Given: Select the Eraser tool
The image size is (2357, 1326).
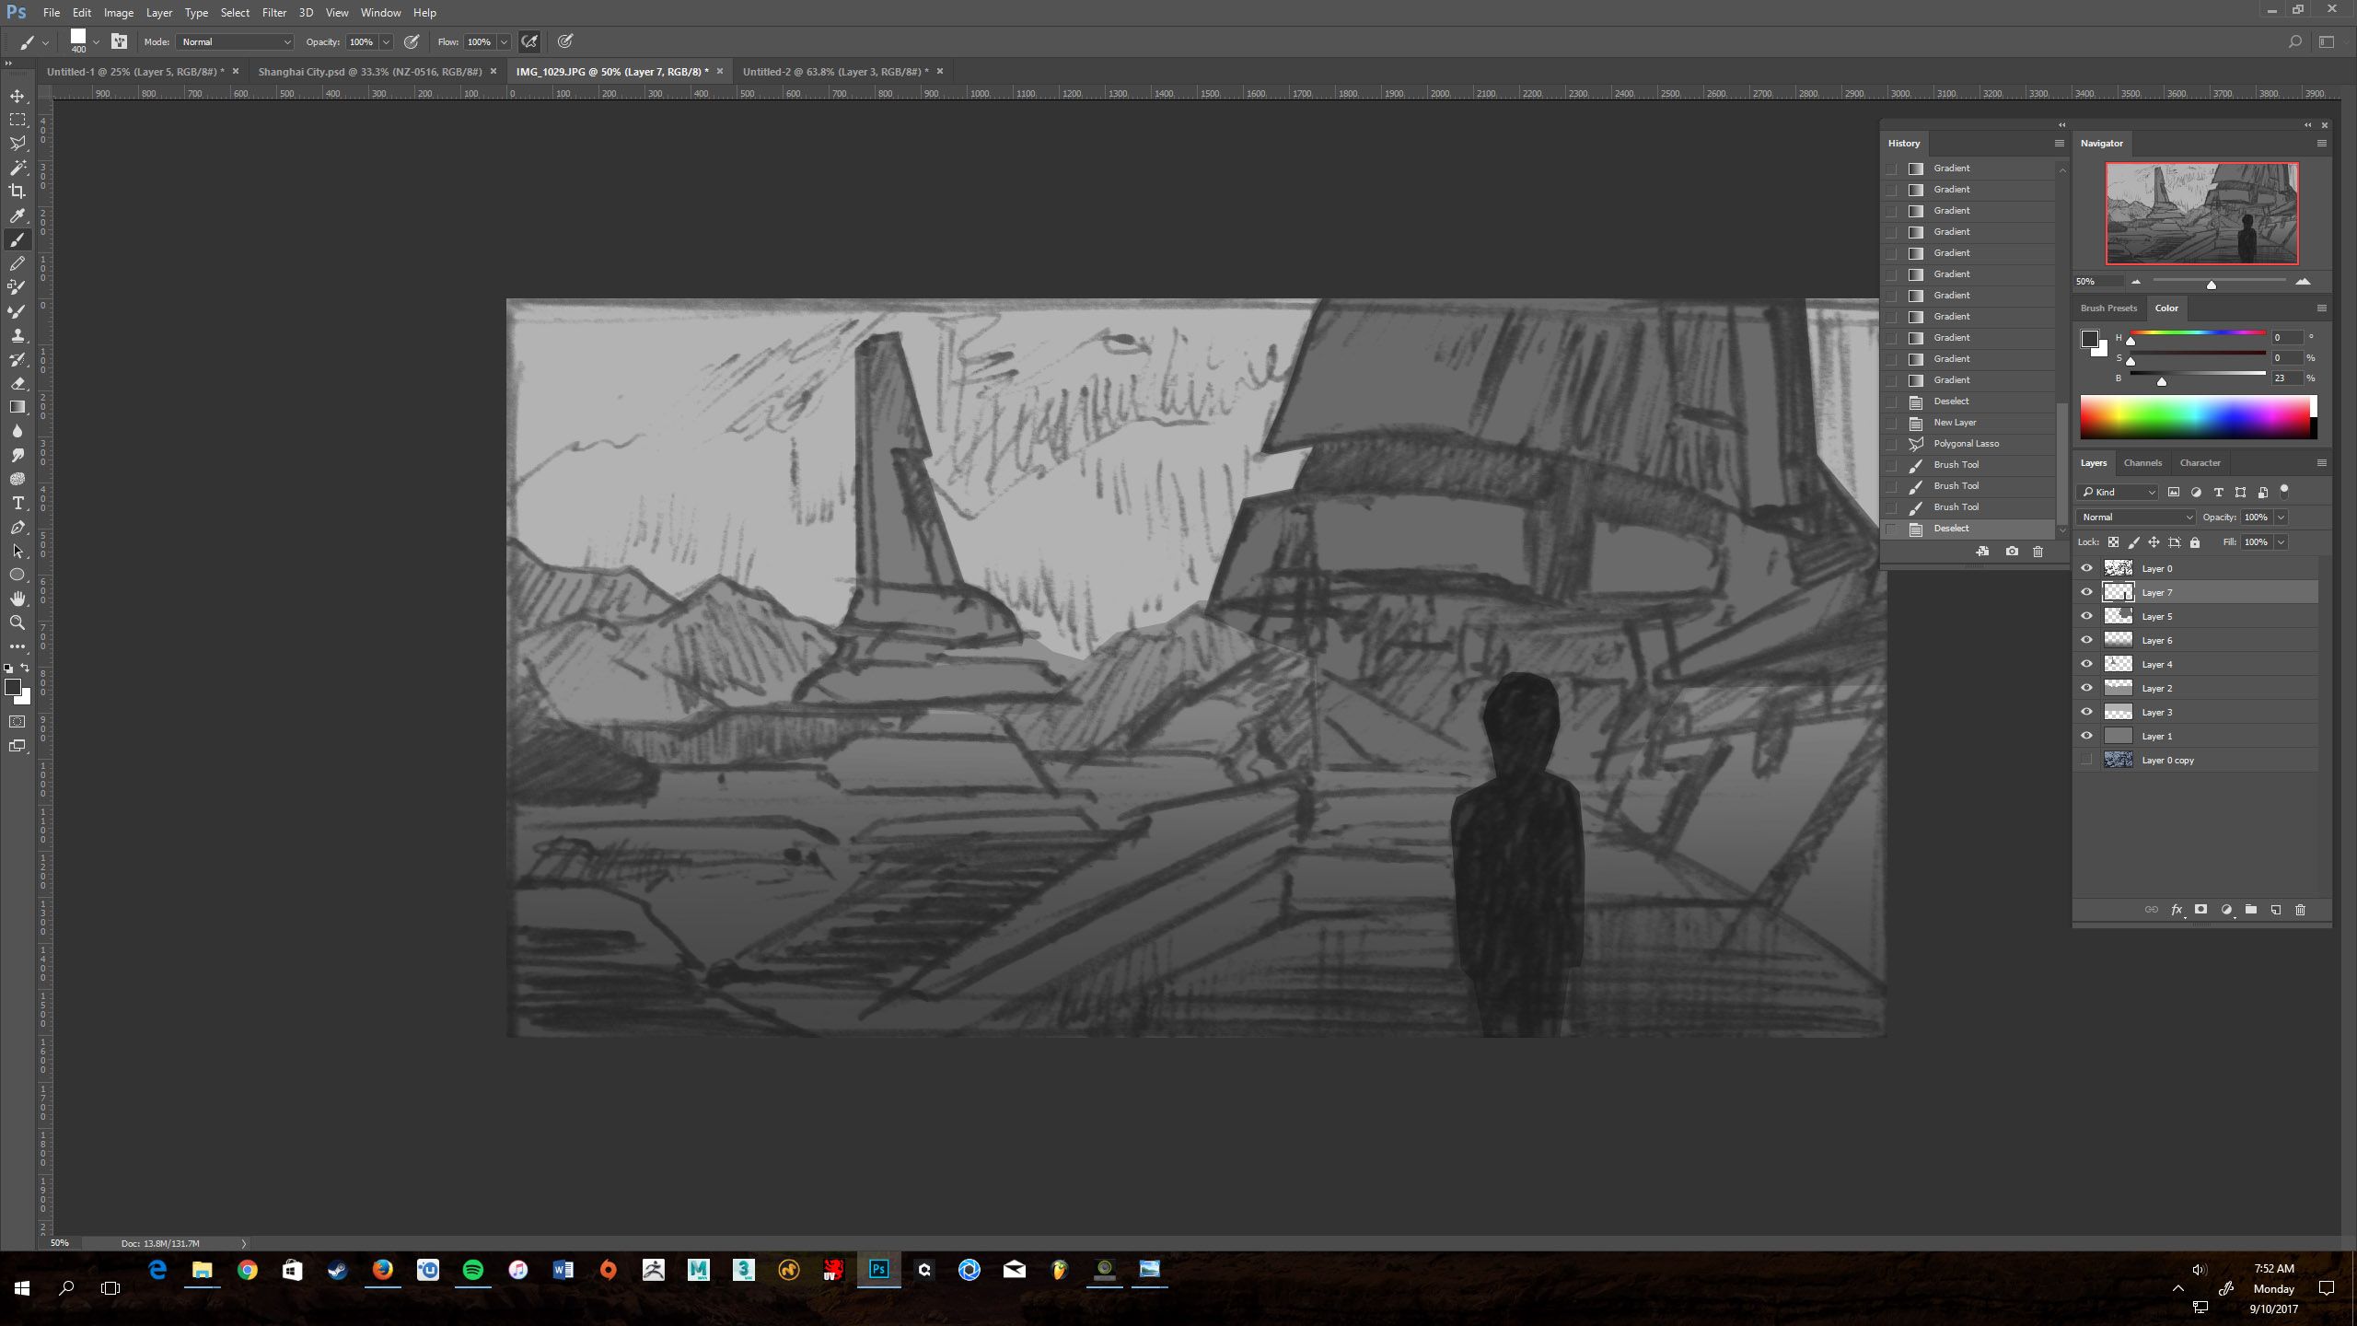Looking at the screenshot, I should point(17,383).
